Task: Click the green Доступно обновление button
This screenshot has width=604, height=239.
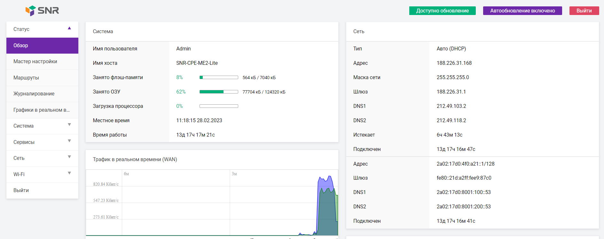Action: click(442, 11)
